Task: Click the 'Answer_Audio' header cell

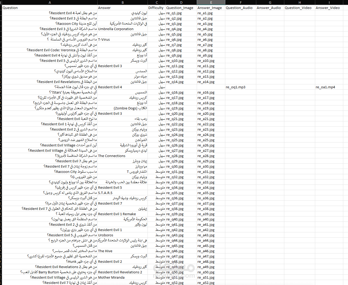Action: click(270, 8)
